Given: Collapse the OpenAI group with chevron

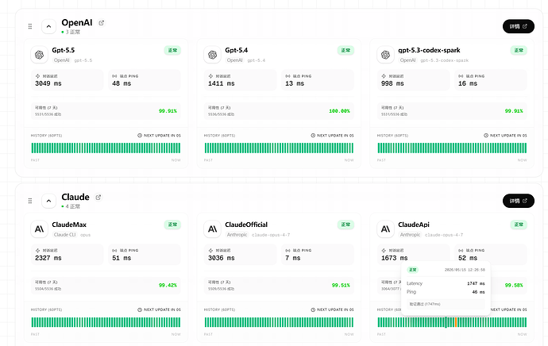Looking at the screenshot, I should [x=48, y=26].
